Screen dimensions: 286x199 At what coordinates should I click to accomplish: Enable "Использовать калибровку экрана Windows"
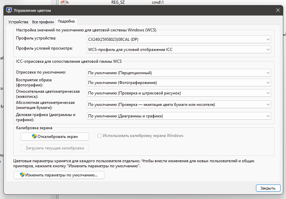click(100, 136)
